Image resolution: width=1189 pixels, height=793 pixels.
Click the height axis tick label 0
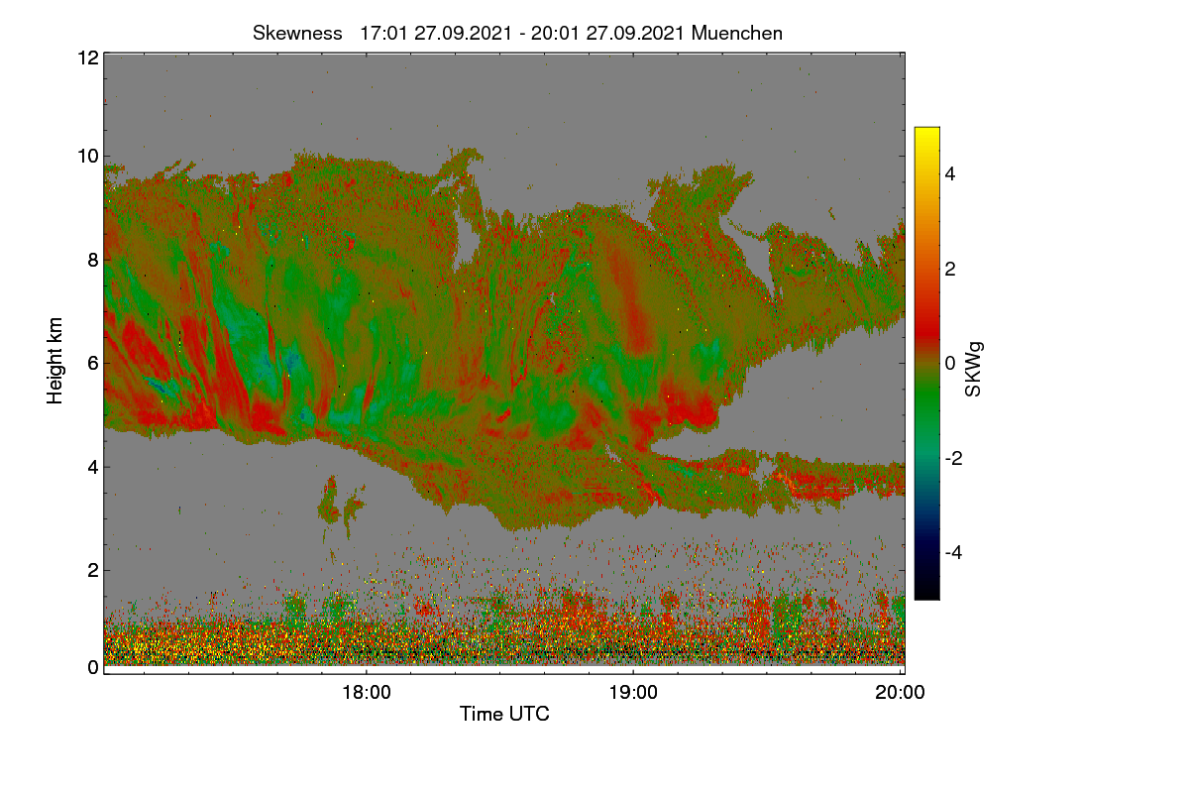[x=92, y=667]
